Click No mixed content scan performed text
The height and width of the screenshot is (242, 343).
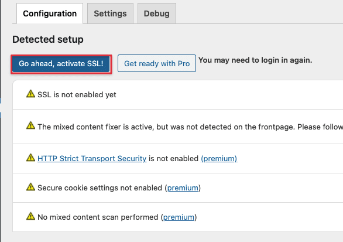(x=98, y=217)
